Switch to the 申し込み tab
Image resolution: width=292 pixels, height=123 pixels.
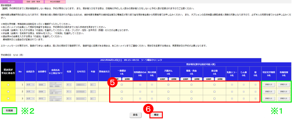pos(11,2)
